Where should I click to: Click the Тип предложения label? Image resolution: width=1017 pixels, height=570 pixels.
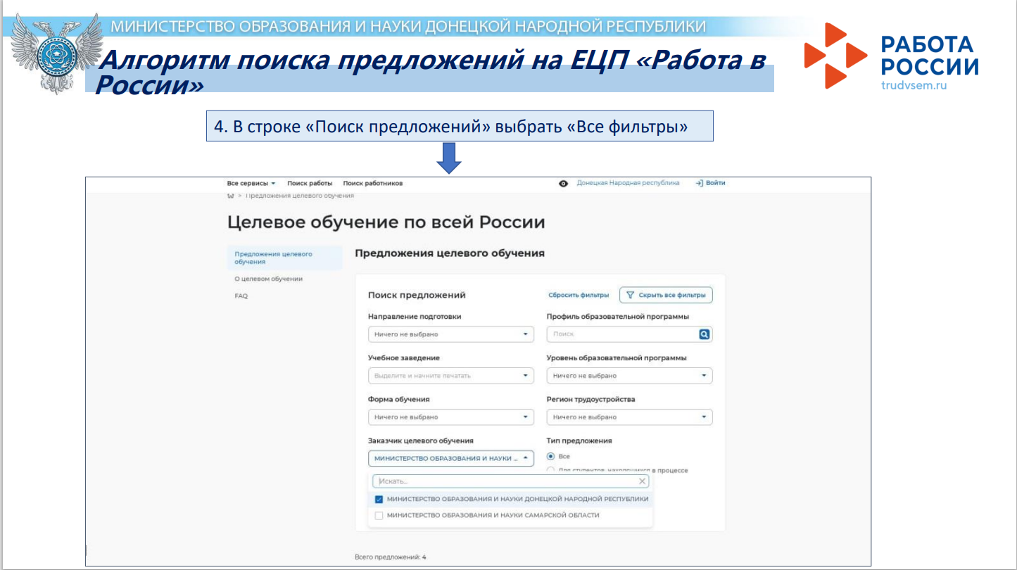(x=579, y=441)
